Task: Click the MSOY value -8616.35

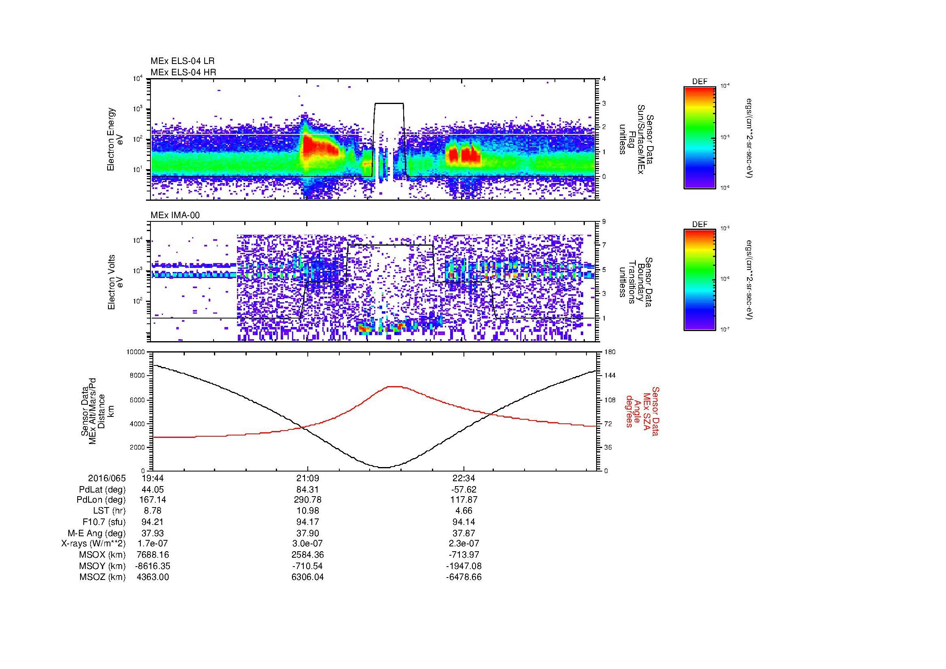Action: coord(152,566)
